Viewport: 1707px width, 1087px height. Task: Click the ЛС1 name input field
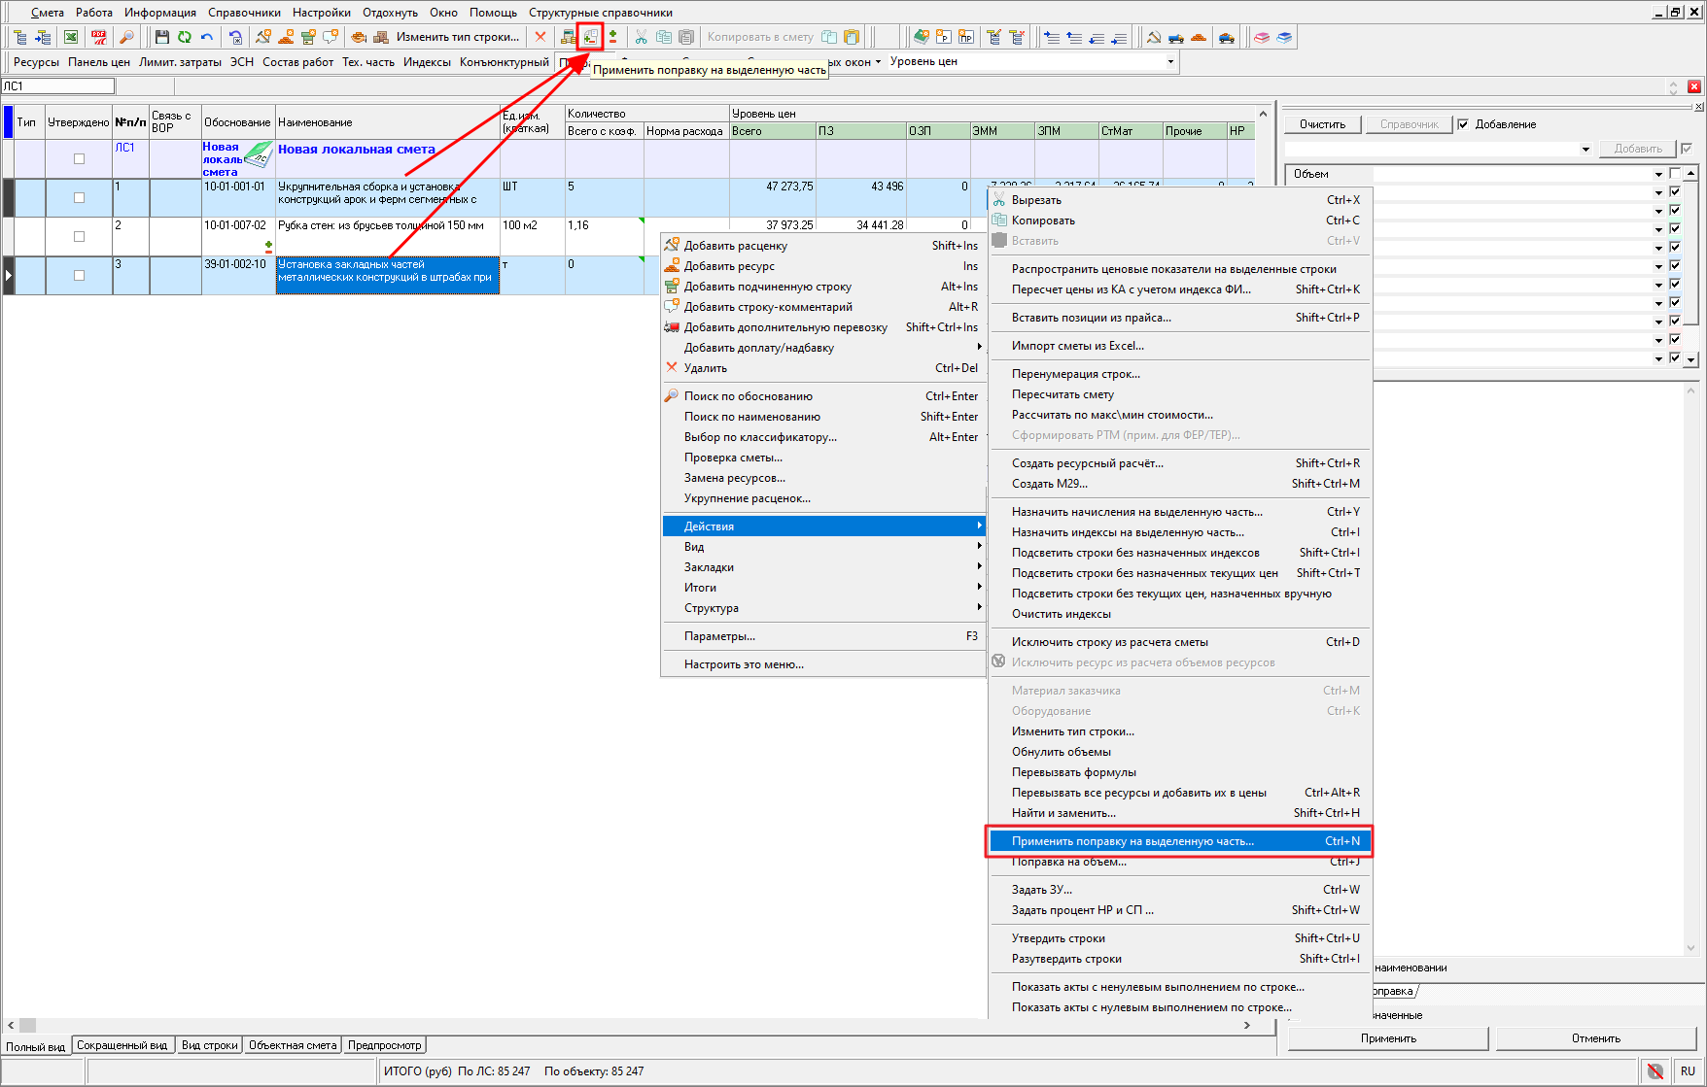58,86
